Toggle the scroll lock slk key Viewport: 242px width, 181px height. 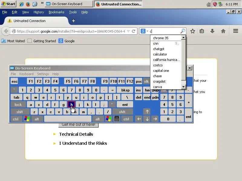(146, 81)
